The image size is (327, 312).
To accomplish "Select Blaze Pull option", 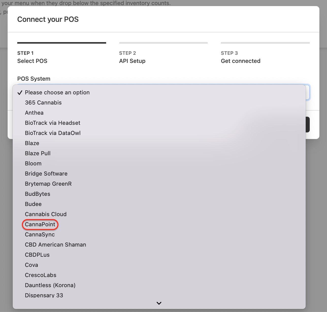I will 159,153.
